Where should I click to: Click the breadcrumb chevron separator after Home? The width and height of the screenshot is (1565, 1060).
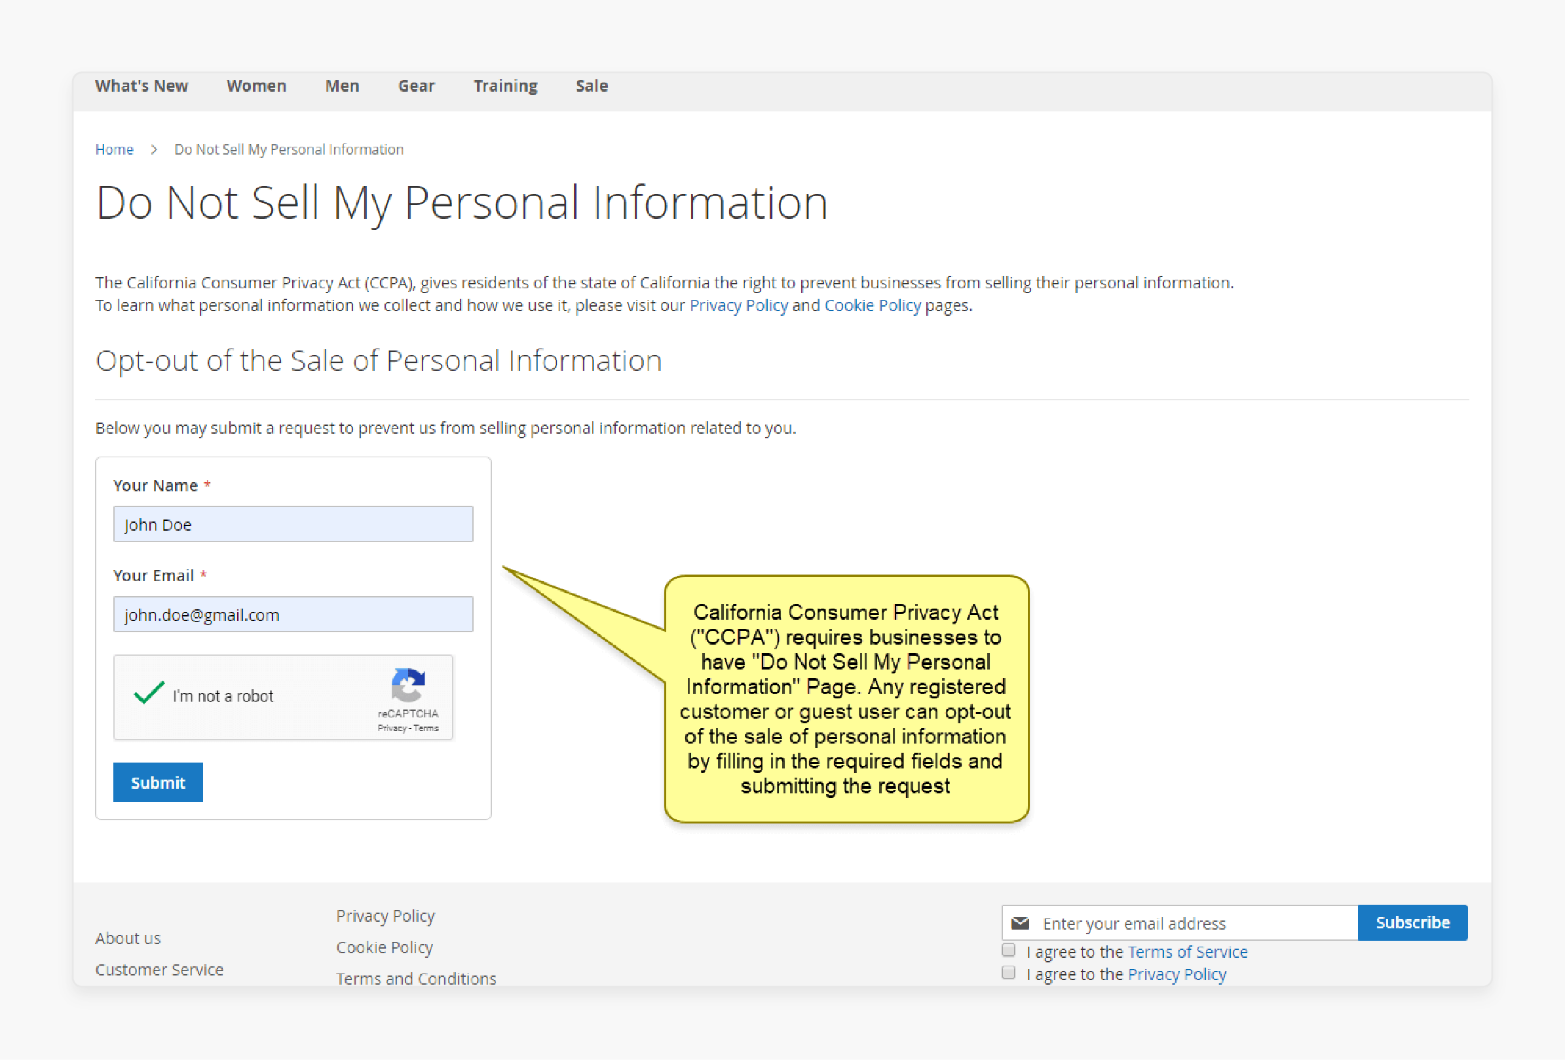tap(154, 149)
